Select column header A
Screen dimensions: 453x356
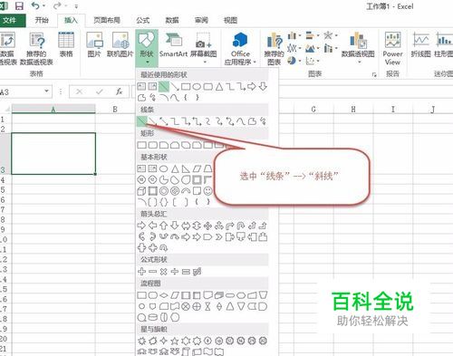[x=53, y=109]
